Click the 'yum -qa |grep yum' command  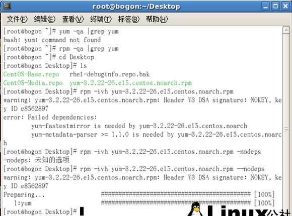pos(89,32)
